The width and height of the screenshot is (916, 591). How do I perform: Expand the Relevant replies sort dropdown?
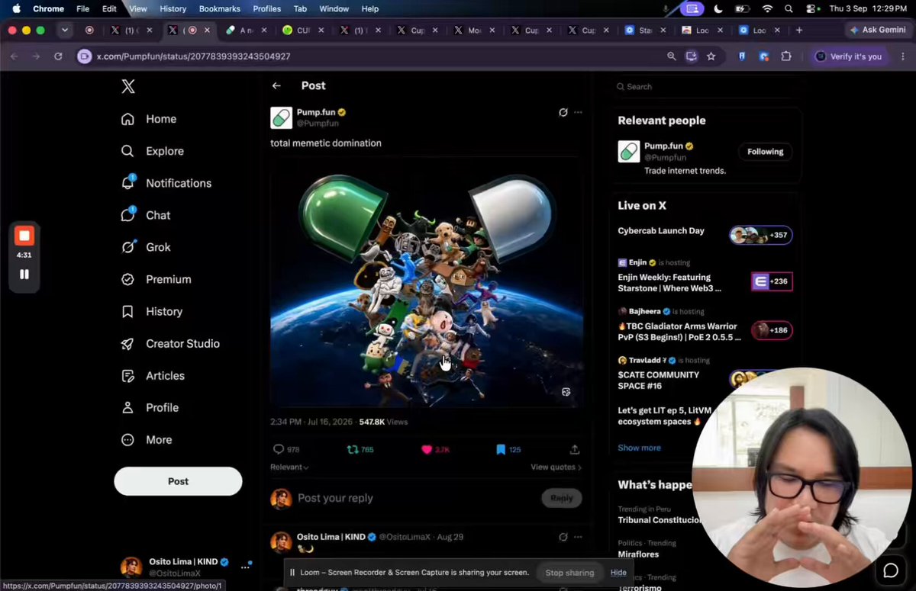click(x=289, y=467)
